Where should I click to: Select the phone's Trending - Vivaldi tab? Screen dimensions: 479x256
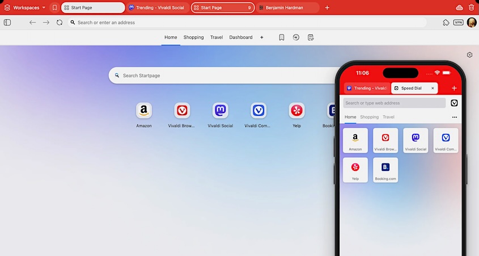pos(367,88)
